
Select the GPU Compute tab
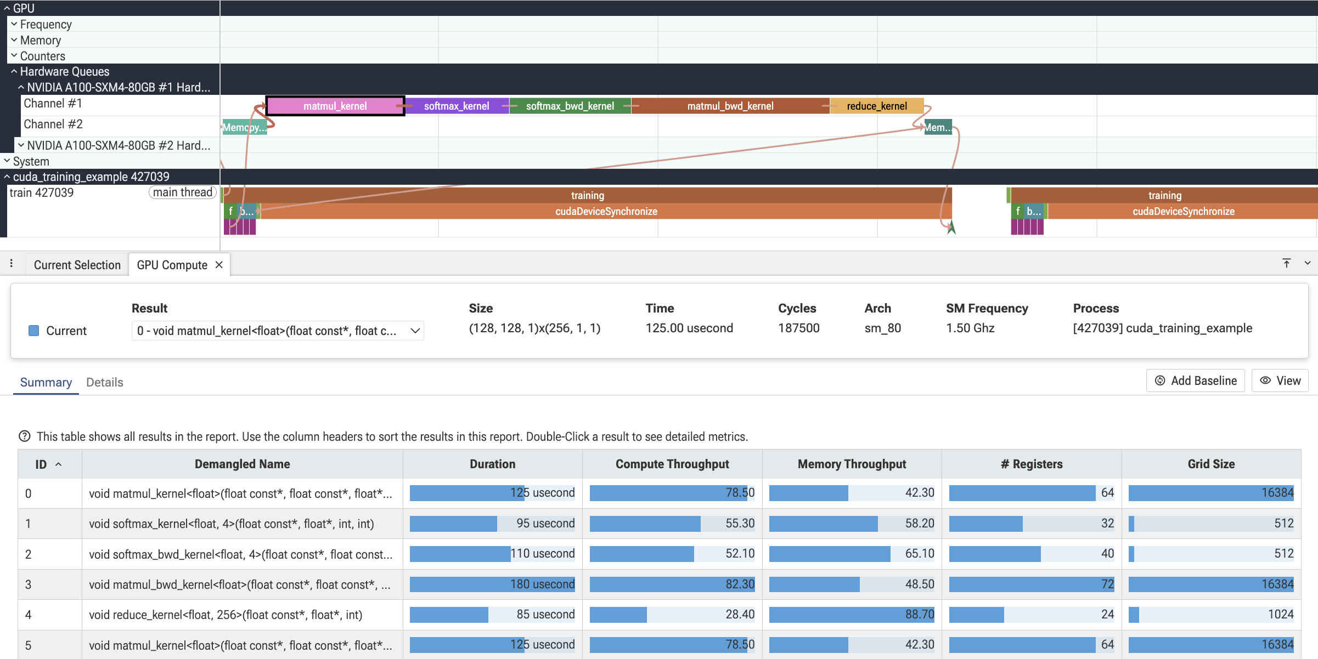(172, 265)
